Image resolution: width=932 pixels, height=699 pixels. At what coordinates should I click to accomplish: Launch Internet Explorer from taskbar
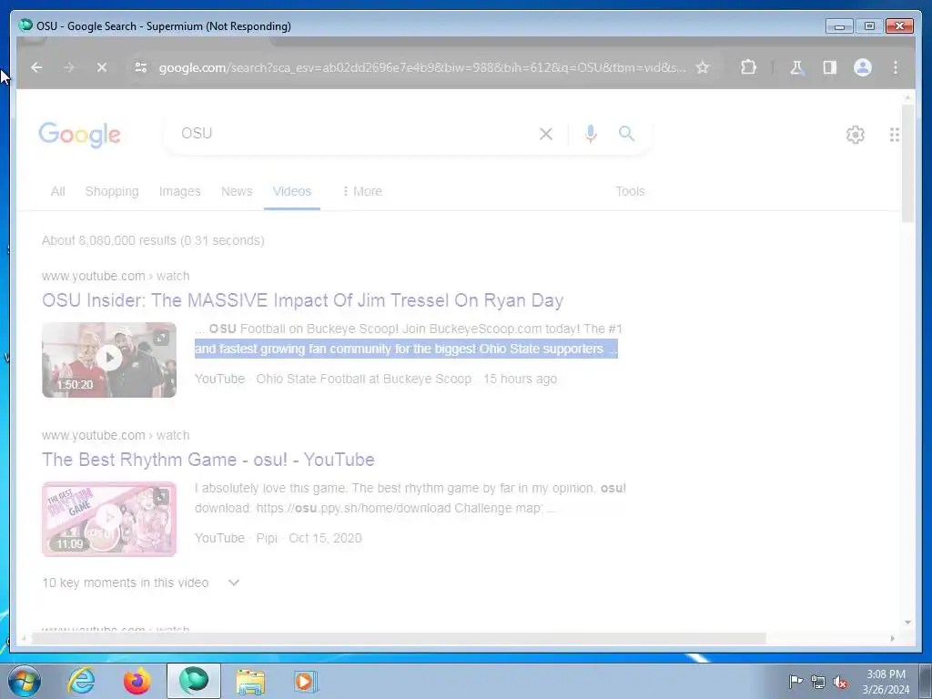[81, 681]
